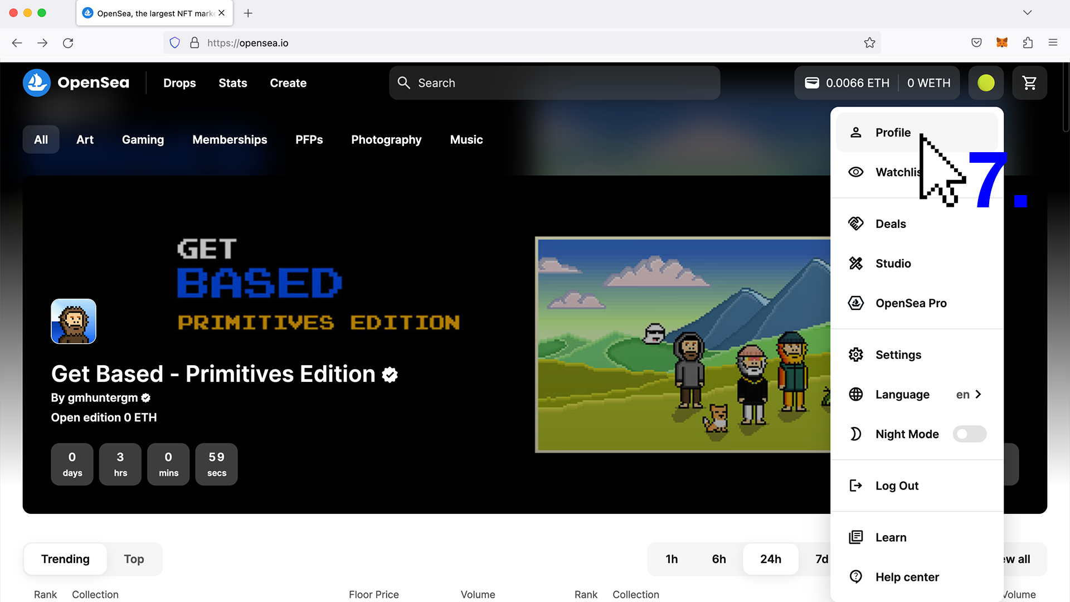Click the OpenSea logo icon
This screenshot has height=602, width=1070.
click(37, 82)
